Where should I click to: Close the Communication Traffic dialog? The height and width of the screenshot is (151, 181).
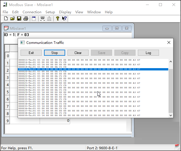pos(169,42)
